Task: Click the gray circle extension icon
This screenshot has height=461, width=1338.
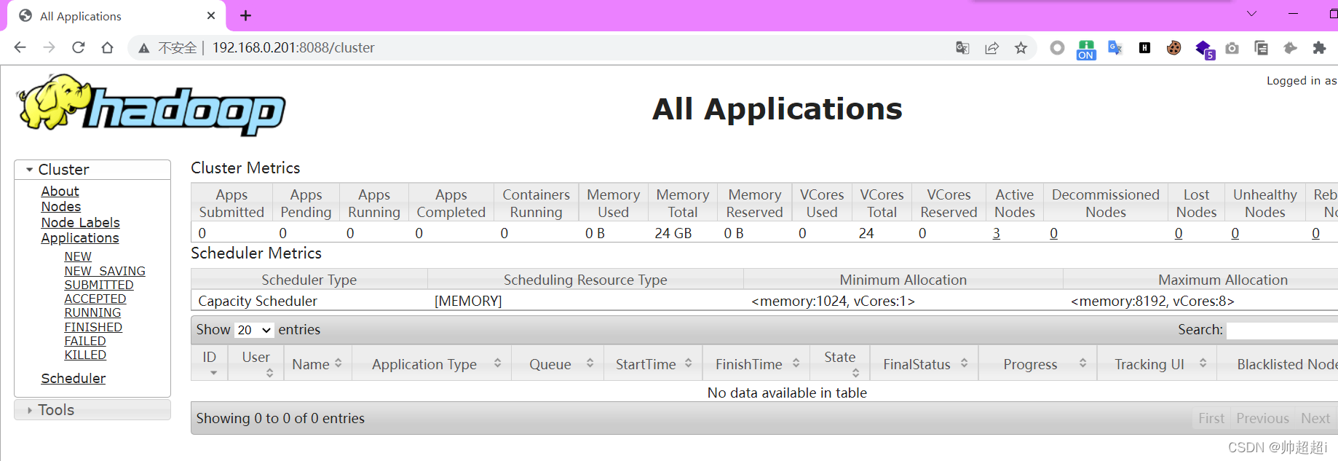Action: pos(1057,48)
